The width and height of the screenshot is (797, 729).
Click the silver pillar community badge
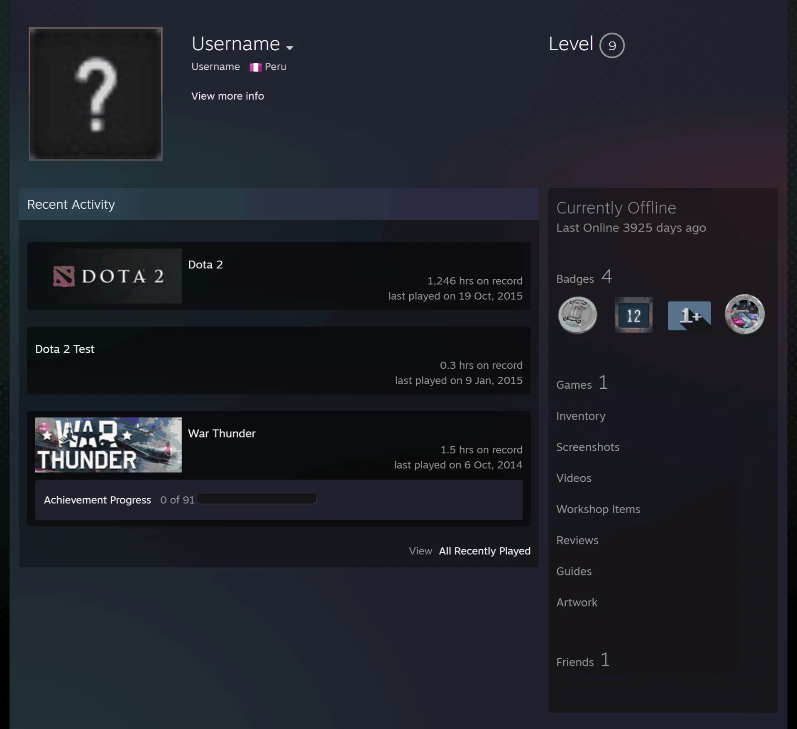point(578,315)
